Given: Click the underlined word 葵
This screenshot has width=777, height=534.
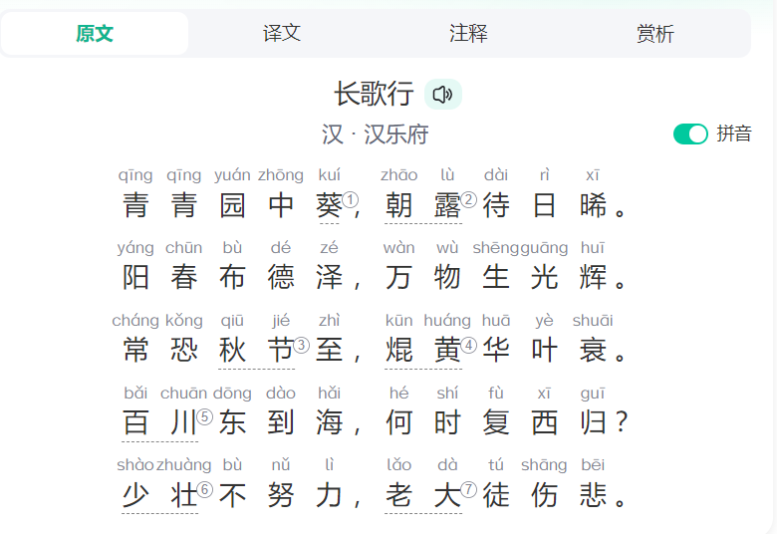Looking at the screenshot, I should (x=329, y=205).
